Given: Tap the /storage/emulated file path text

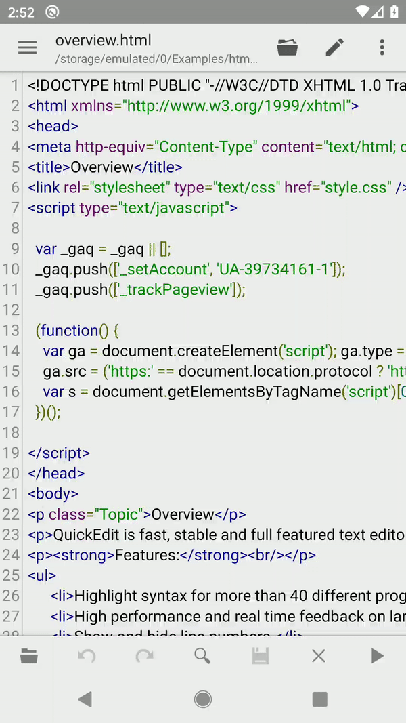Looking at the screenshot, I should pos(156,59).
